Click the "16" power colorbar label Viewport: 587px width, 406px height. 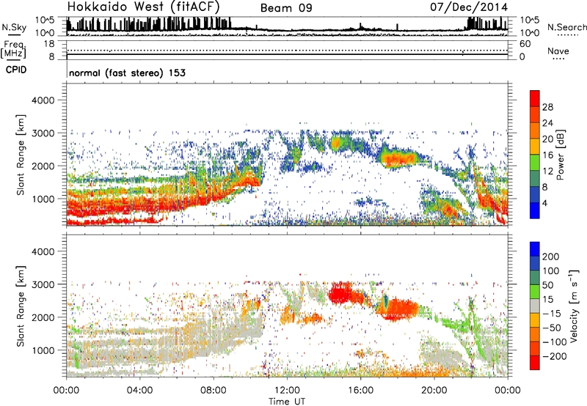pos(547,155)
